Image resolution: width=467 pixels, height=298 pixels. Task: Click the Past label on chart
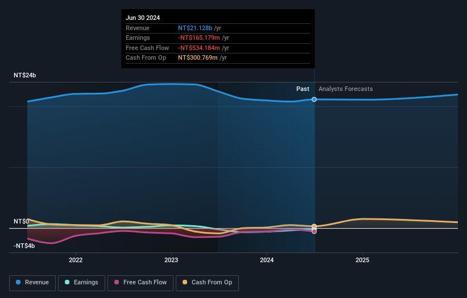[x=303, y=89]
